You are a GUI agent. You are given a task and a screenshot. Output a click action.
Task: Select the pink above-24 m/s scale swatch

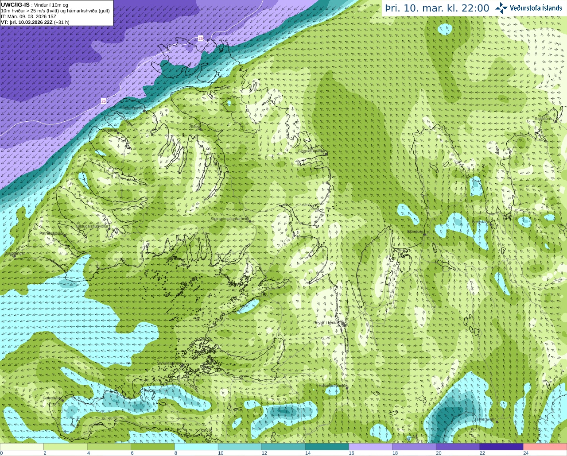click(x=545, y=447)
